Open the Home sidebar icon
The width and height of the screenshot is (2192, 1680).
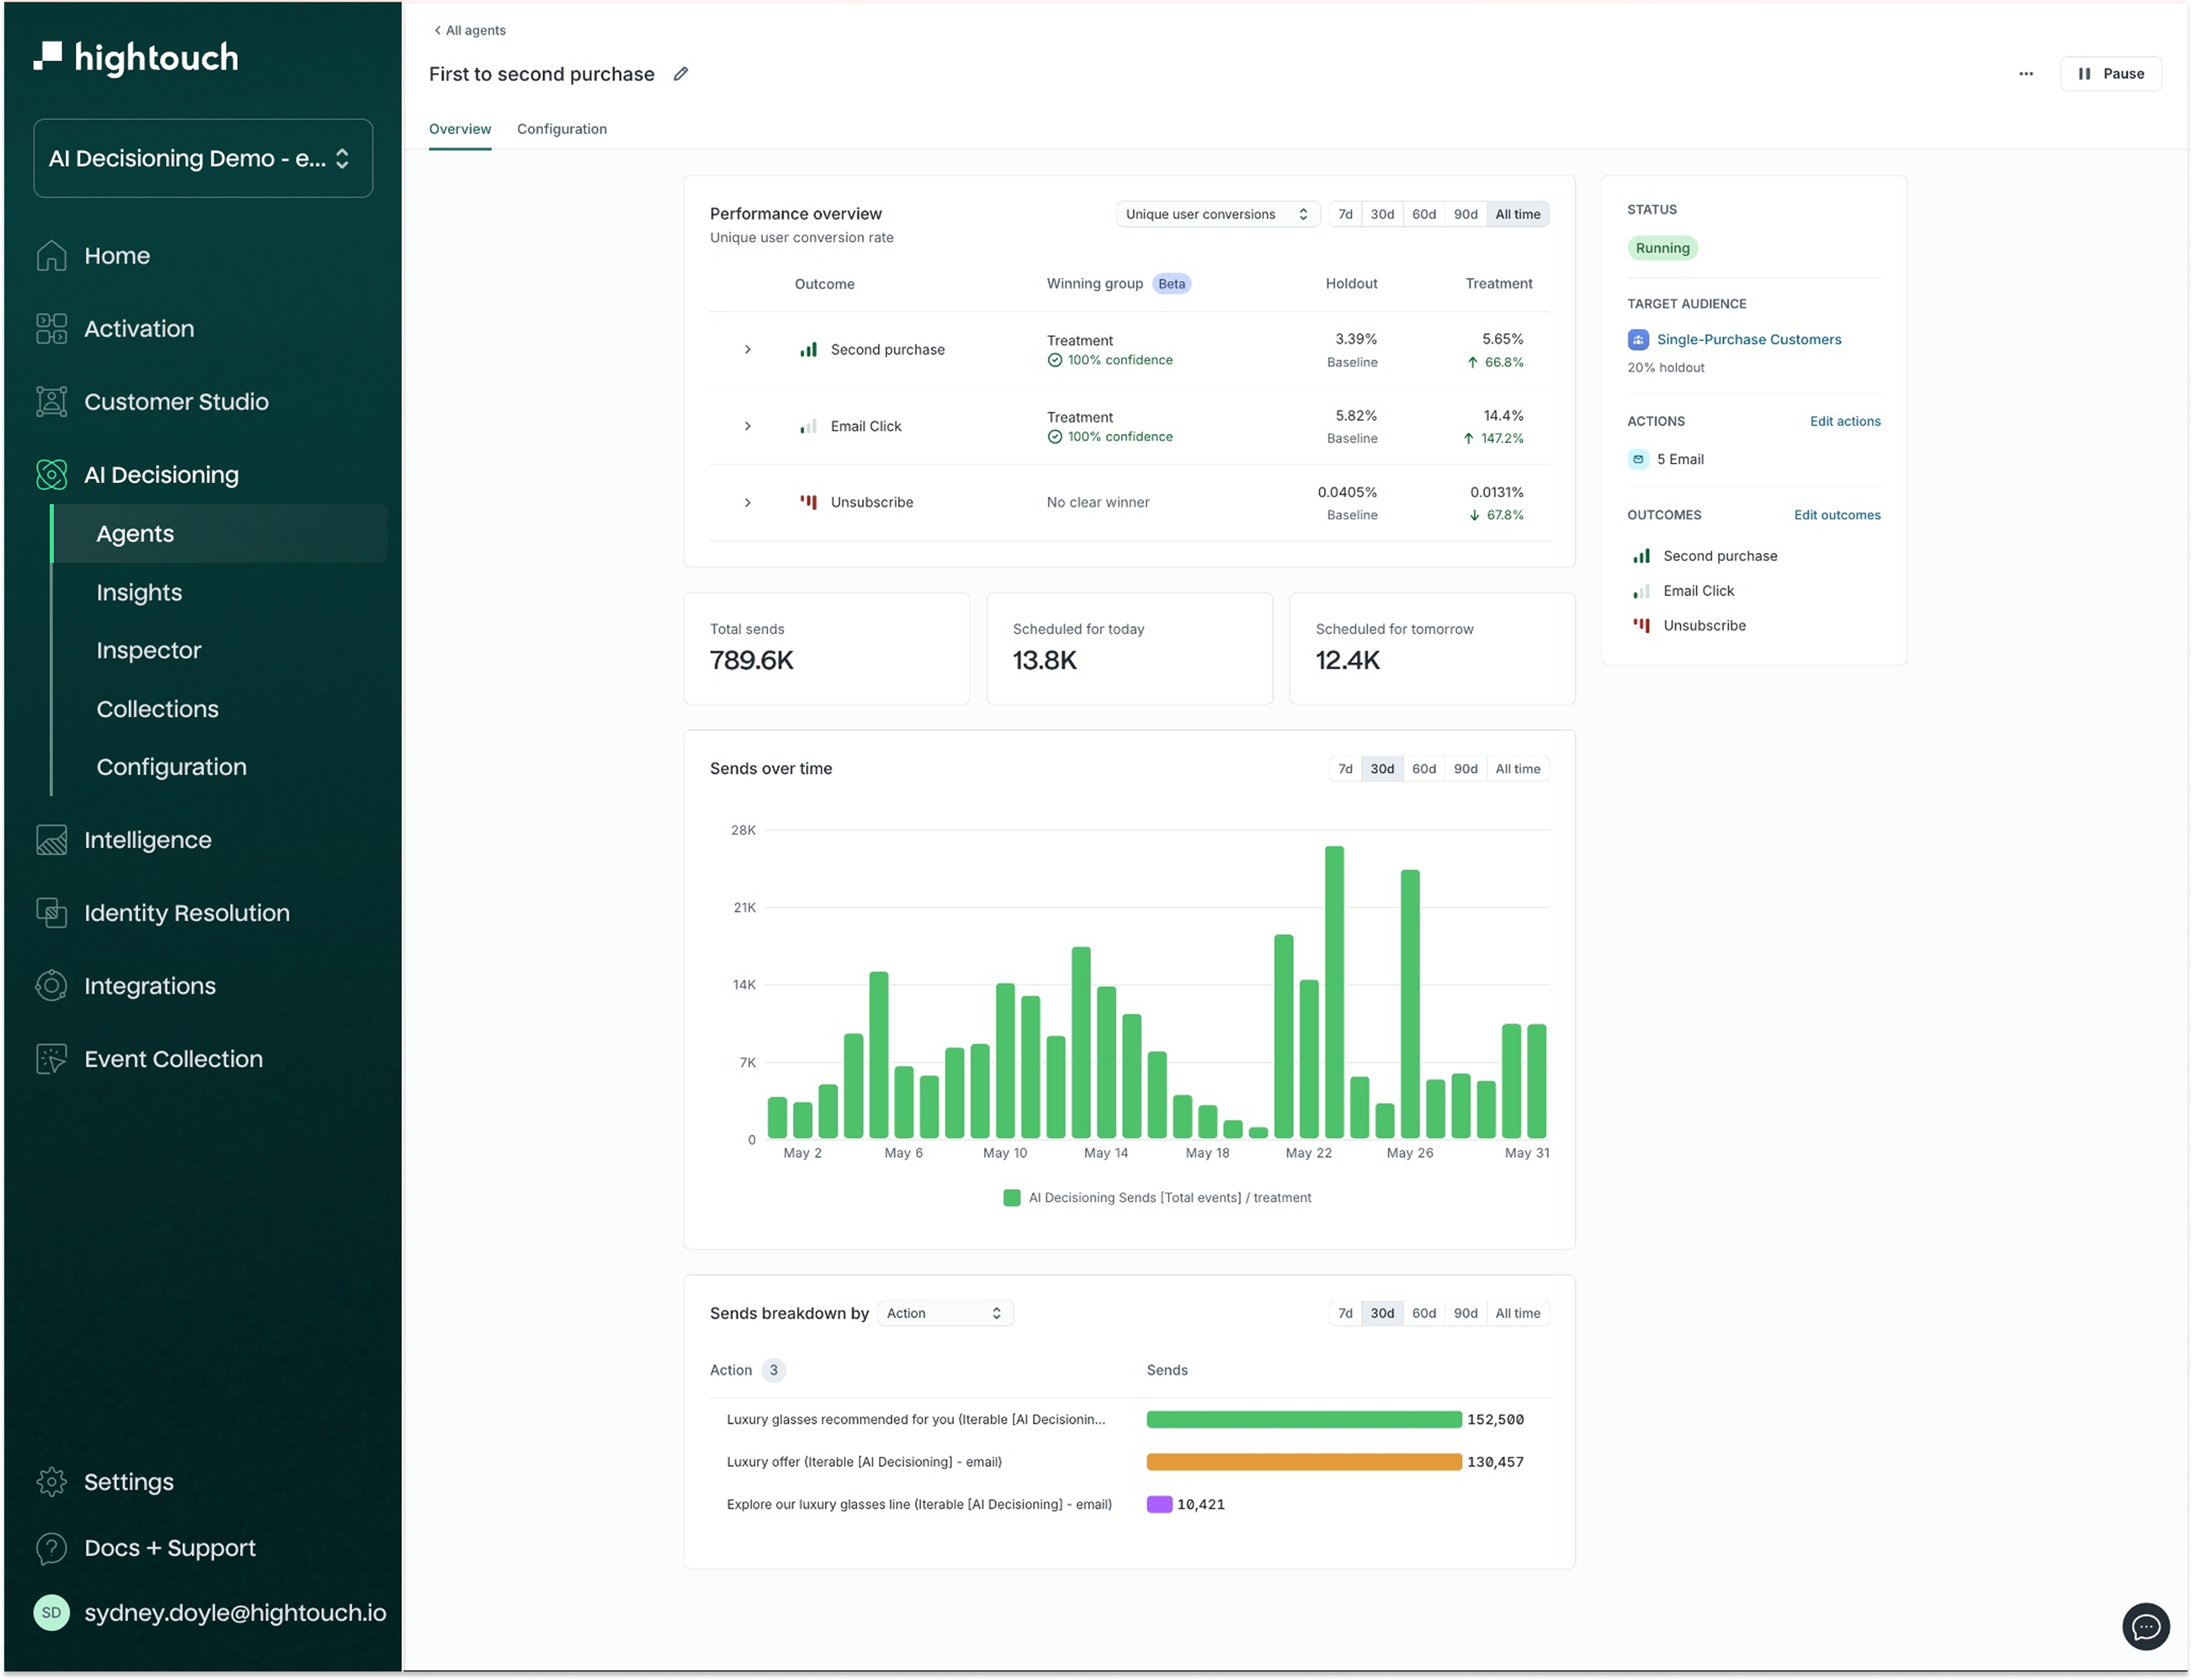coord(51,256)
